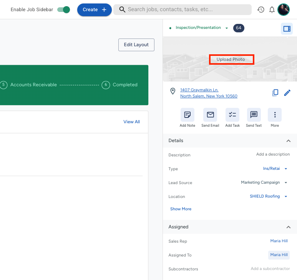
Task: Toggle the Enable Job Sidebar switch
Action: pyautogui.click(x=64, y=10)
